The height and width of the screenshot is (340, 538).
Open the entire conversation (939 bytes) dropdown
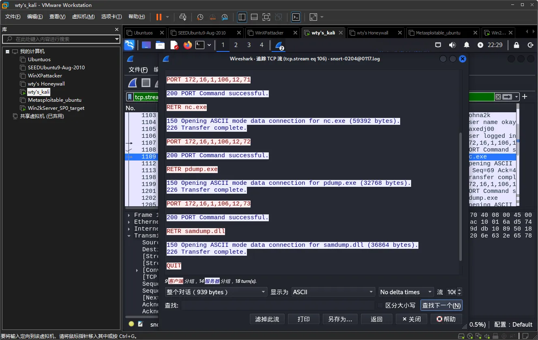click(x=216, y=292)
